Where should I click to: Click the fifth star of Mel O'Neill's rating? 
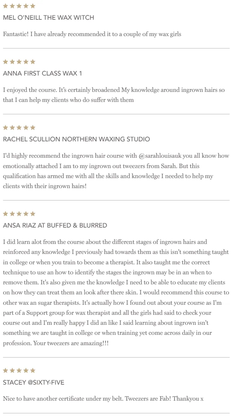click(x=32, y=6)
